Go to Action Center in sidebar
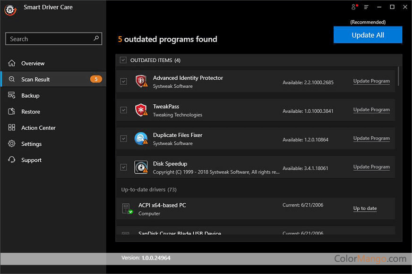The width and height of the screenshot is (412, 274). (x=38, y=128)
